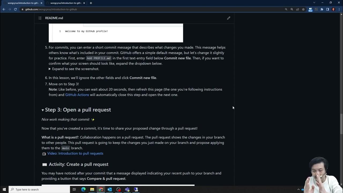Open the README outline list icon
The width and height of the screenshot is (343, 193).
pos(40,18)
